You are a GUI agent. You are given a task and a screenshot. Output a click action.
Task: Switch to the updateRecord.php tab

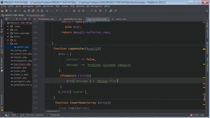[x=73, y=19]
